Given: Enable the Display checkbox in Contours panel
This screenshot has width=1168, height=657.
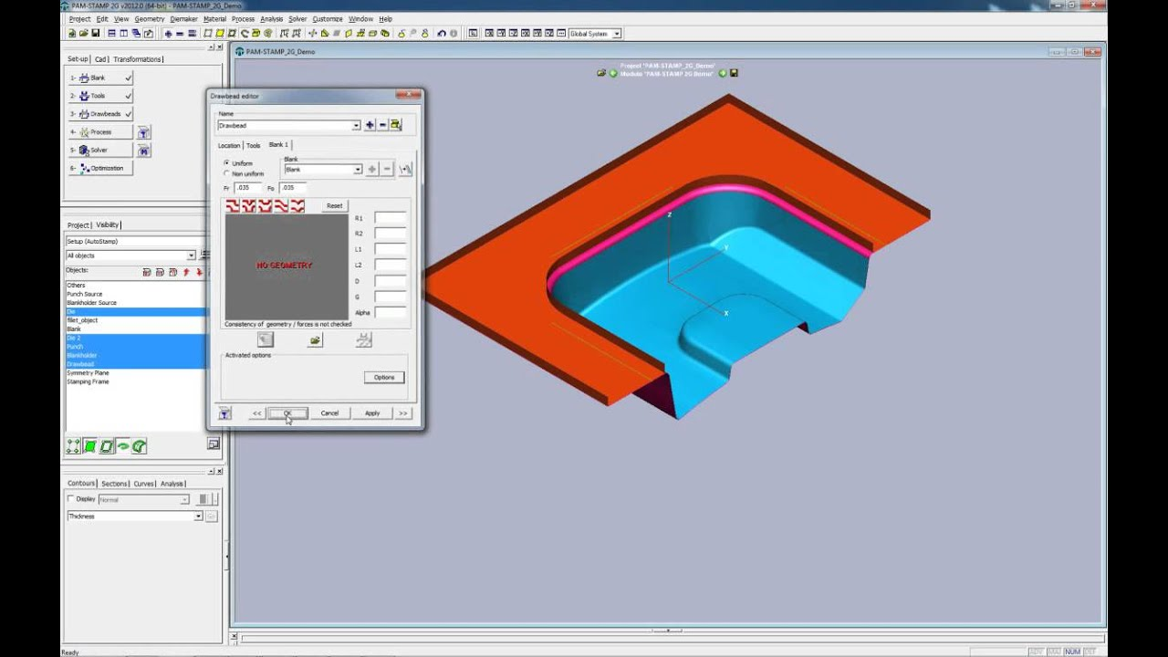Looking at the screenshot, I should click(x=71, y=499).
